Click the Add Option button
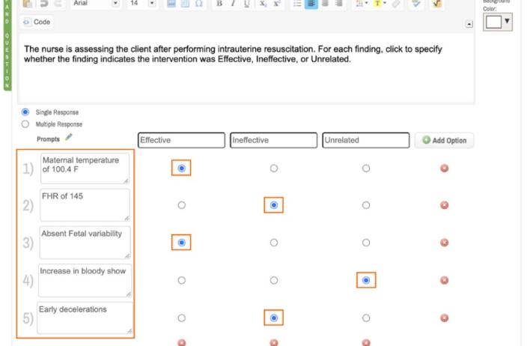Viewport: 530px width, 346px height. click(444, 141)
